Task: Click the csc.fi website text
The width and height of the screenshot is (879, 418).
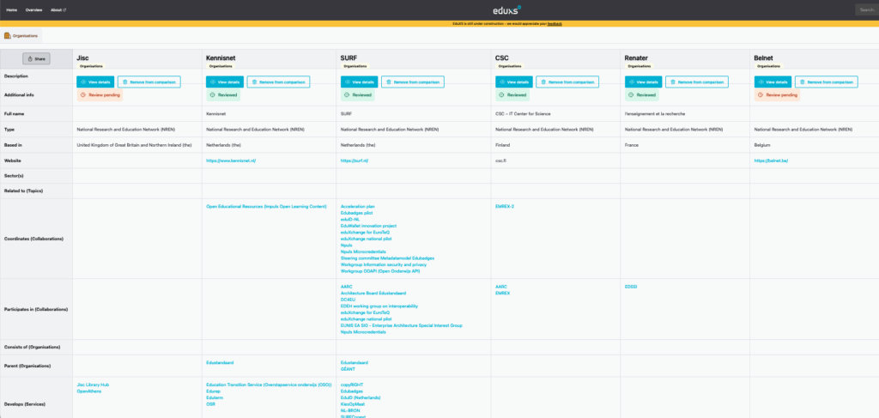Action: 500,161
